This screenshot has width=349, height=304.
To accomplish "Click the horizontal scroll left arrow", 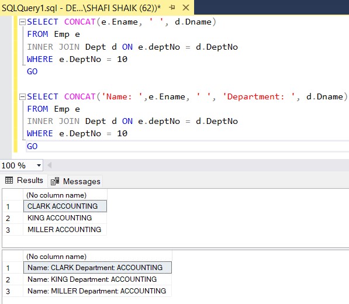I will pyautogui.click(x=50, y=165).
